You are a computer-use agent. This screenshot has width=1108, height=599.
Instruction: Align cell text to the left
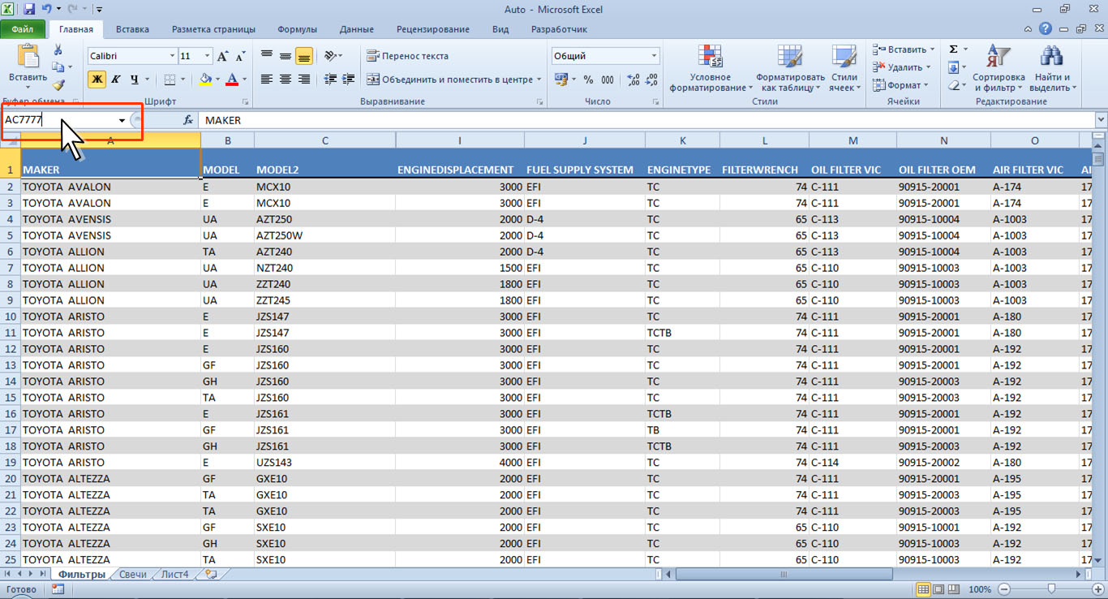coord(267,80)
